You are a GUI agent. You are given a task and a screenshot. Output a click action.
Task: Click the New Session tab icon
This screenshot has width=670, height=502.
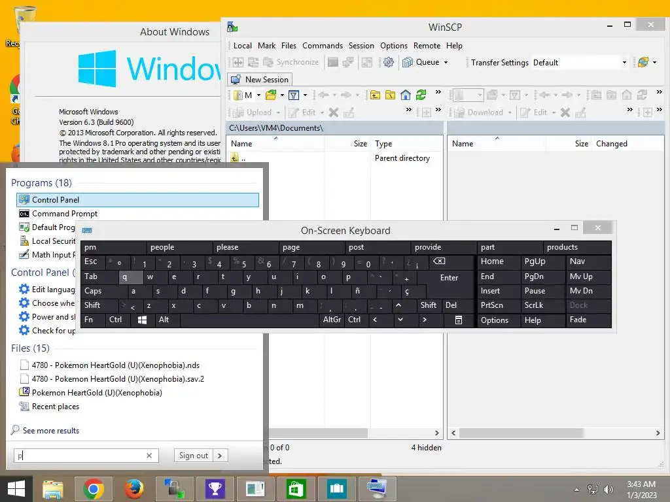point(236,79)
